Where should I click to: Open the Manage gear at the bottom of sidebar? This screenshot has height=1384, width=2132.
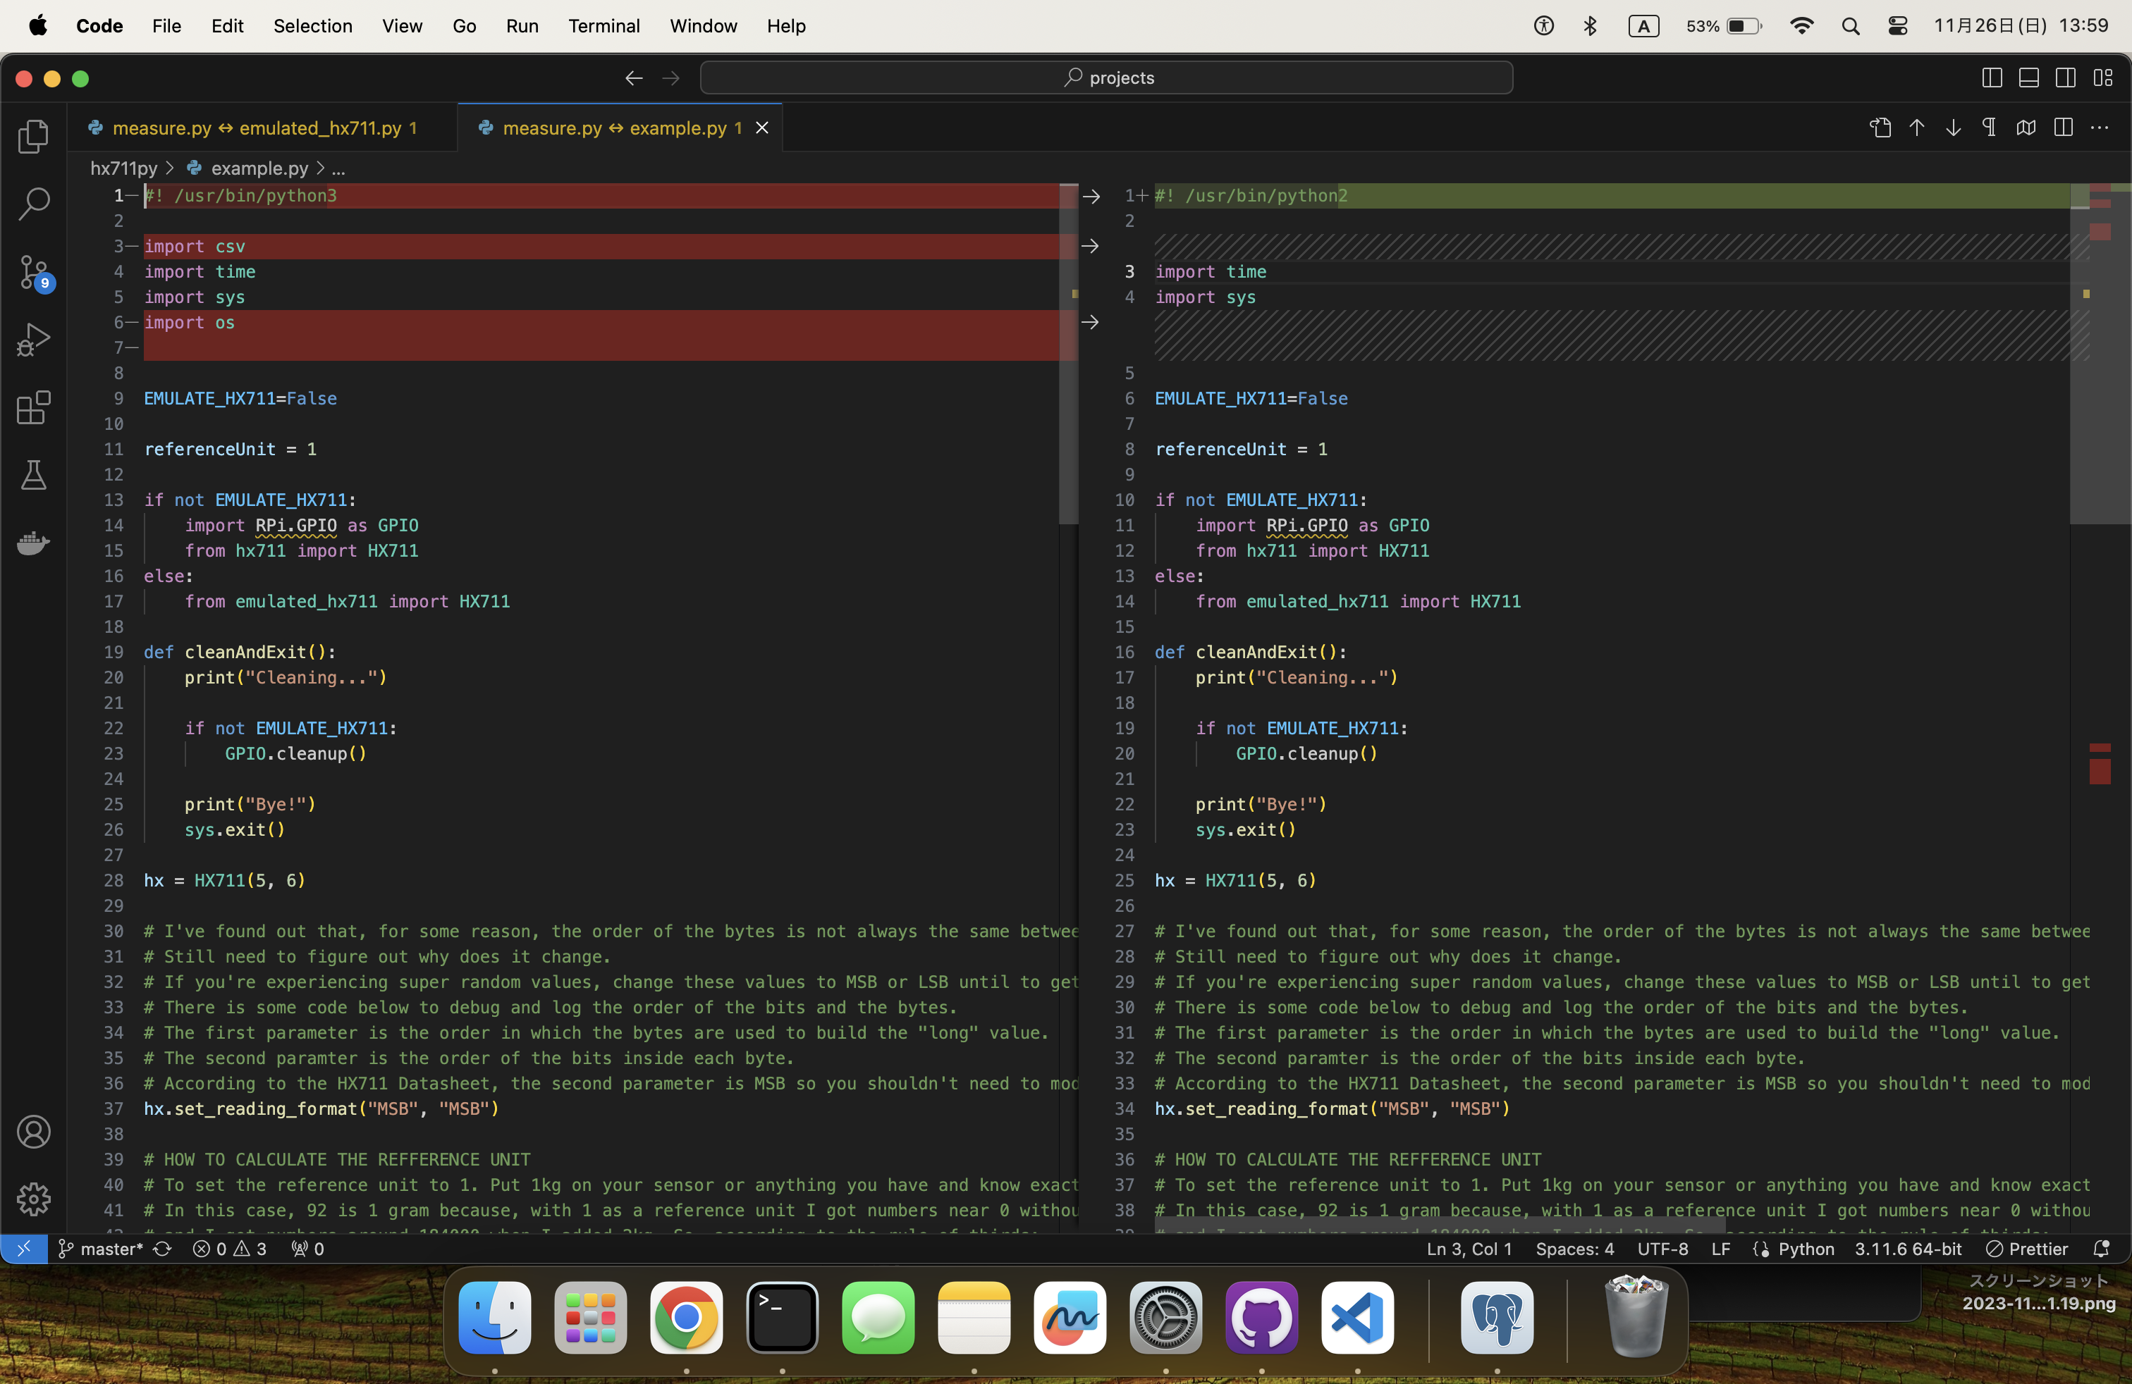point(33,1199)
